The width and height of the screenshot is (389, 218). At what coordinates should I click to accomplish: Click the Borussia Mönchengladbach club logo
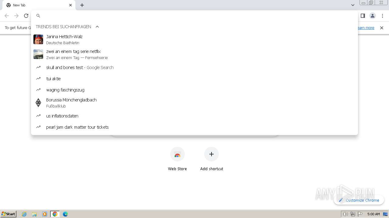coord(38,103)
